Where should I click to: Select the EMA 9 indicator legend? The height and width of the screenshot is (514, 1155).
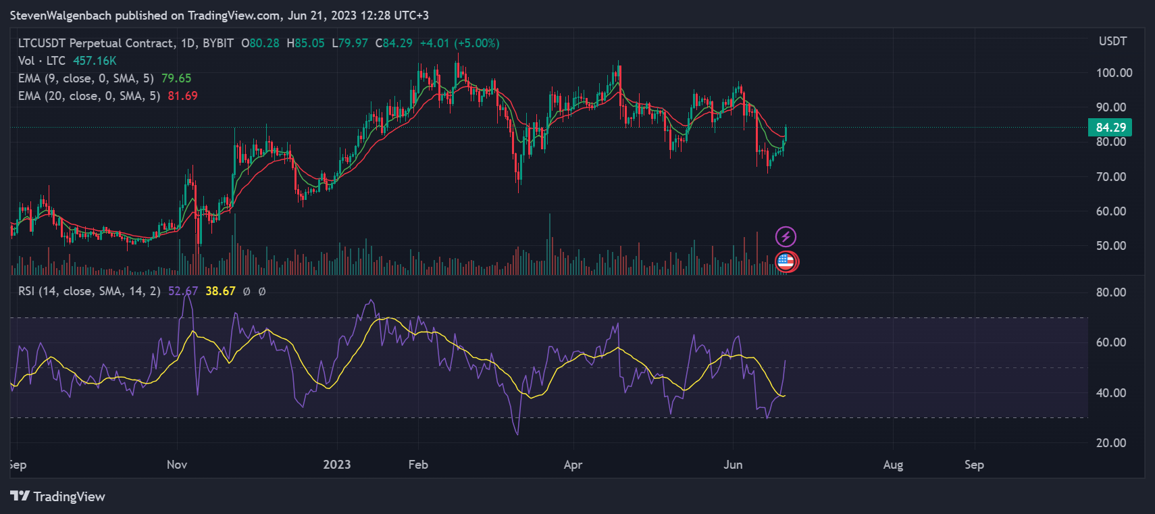[86, 78]
